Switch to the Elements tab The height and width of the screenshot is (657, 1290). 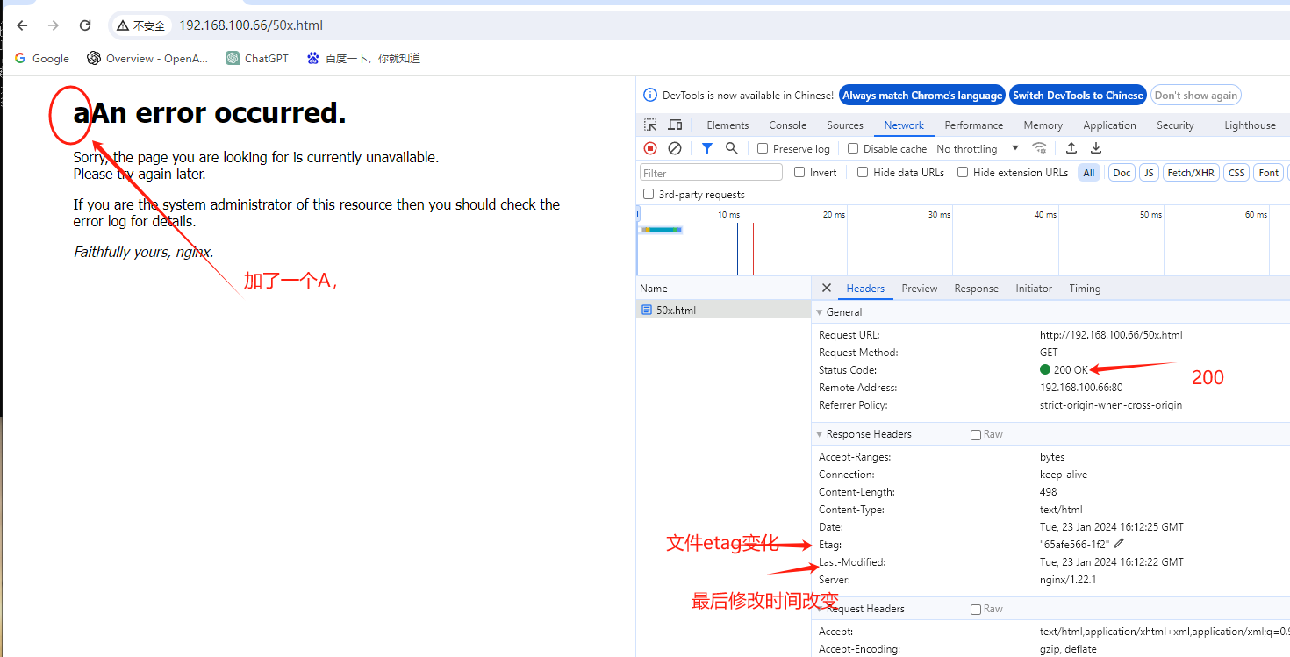[x=727, y=125]
